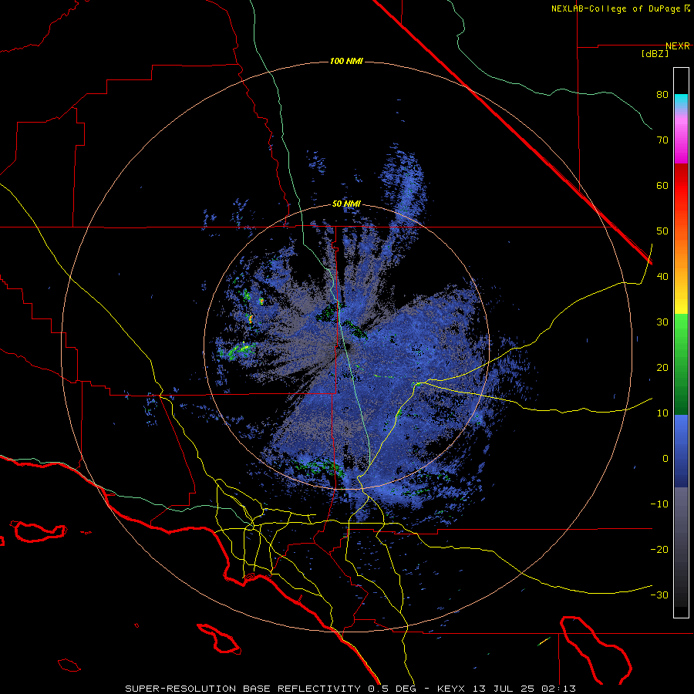Click the 60 value on the color scale

click(662, 186)
